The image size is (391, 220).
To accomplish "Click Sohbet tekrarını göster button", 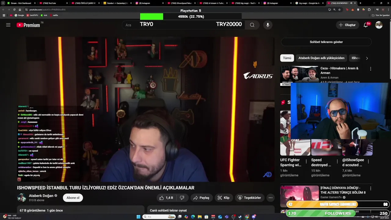I will [326, 42].
